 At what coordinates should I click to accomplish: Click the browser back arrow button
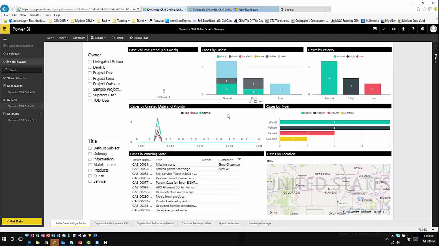4,9
